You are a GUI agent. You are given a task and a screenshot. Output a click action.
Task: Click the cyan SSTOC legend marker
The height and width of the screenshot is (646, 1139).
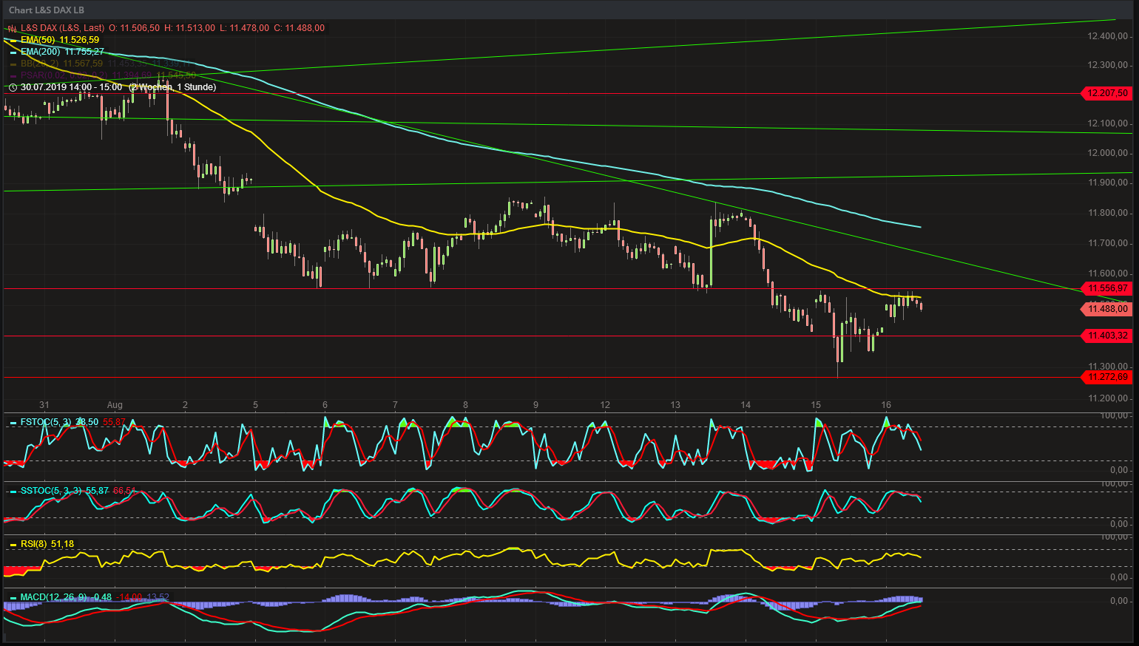tap(13, 491)
